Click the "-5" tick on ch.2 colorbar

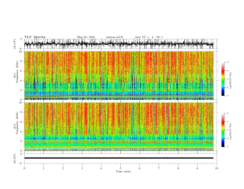[x=227, y=130]
